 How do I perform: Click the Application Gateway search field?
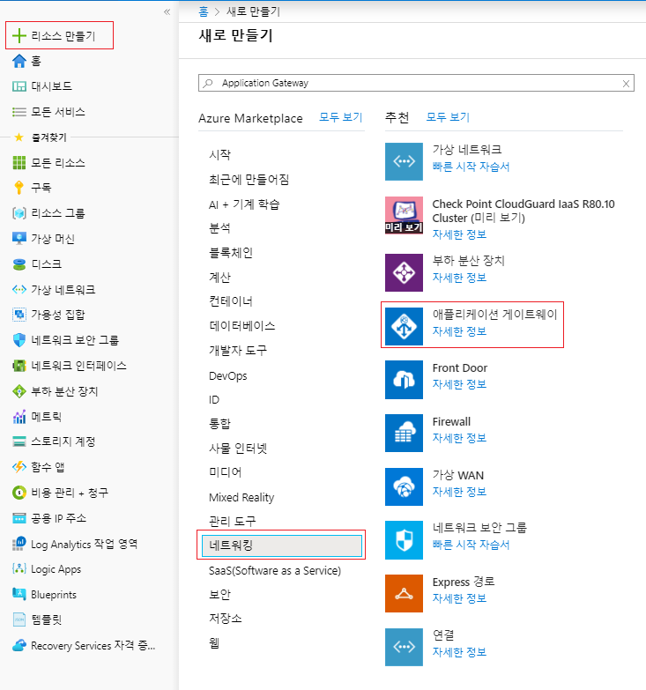tap(416, 83)
